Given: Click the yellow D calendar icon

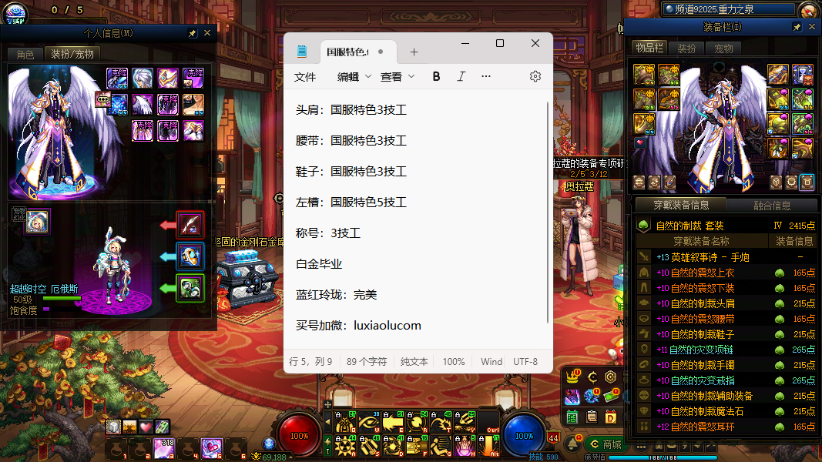Looking at the screenshot, I should [x=611, y=417].
